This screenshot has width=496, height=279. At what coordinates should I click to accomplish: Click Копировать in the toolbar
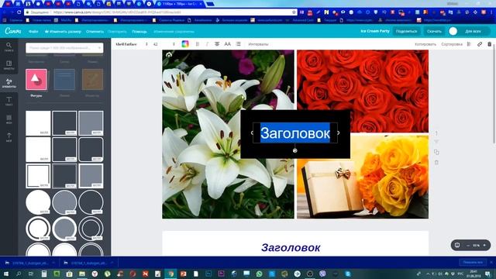pyautogui.click(x=425, y=44)
